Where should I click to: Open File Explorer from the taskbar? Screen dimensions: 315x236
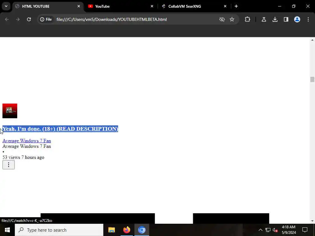coord(111,230)
